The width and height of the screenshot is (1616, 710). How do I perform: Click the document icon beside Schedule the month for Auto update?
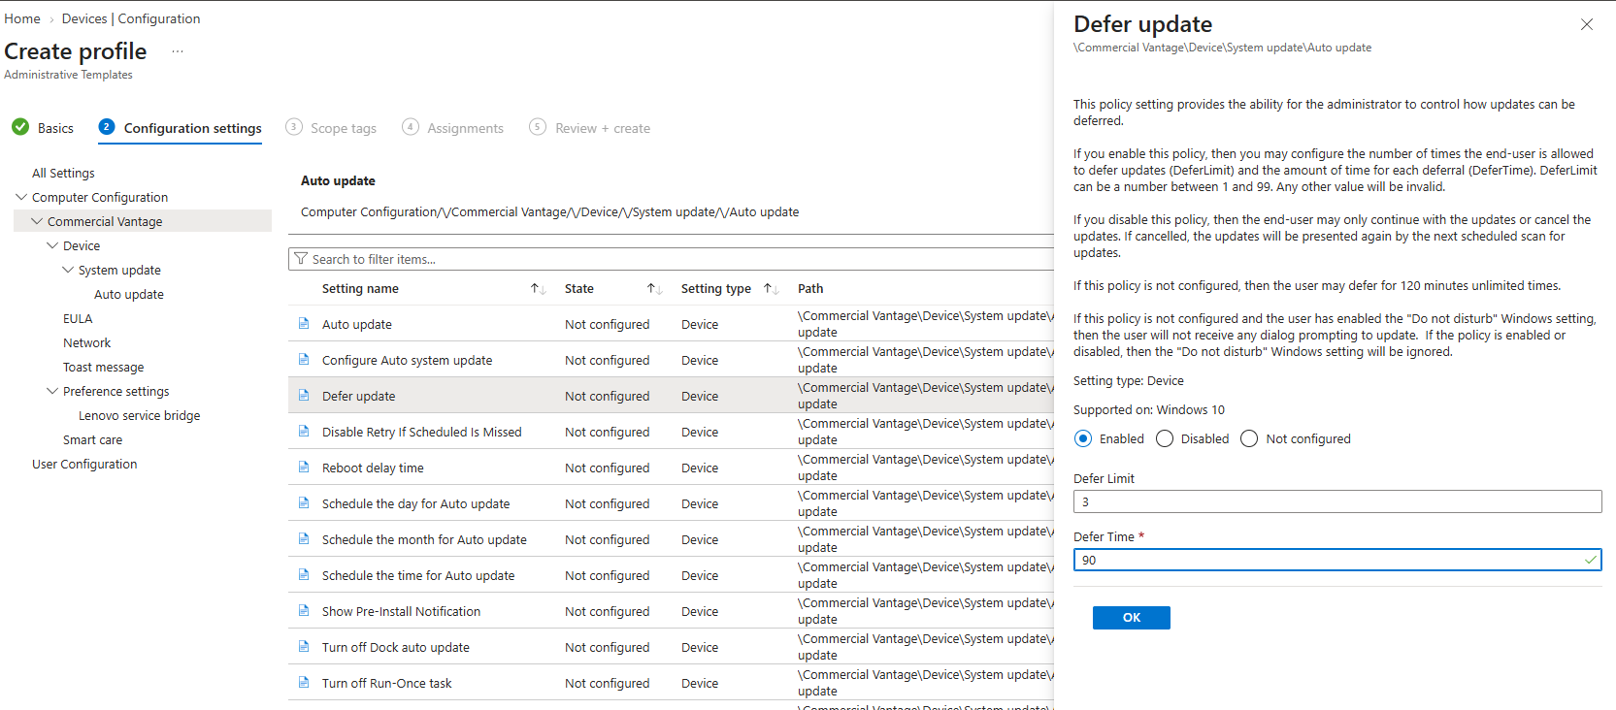coord(304,539)
